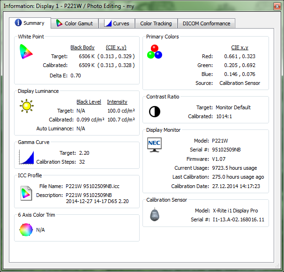Click the Delta E value 0.70
284x272 pixels.
pos(76,76)
